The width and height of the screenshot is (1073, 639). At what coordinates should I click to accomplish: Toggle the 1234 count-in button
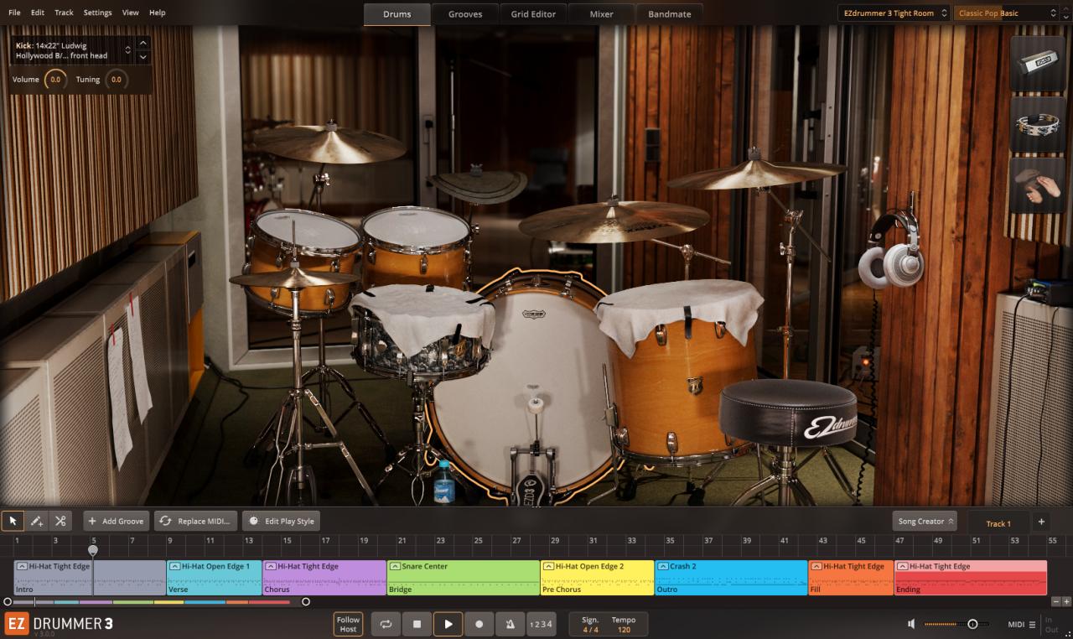541,624
